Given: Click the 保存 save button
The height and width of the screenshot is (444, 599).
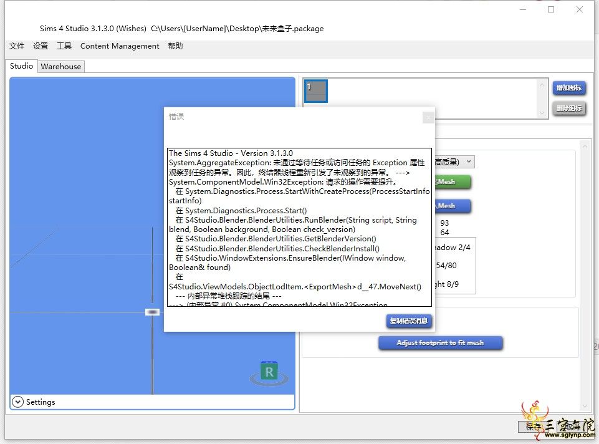Looking at the screenshot, I should [x=534, y=427].
